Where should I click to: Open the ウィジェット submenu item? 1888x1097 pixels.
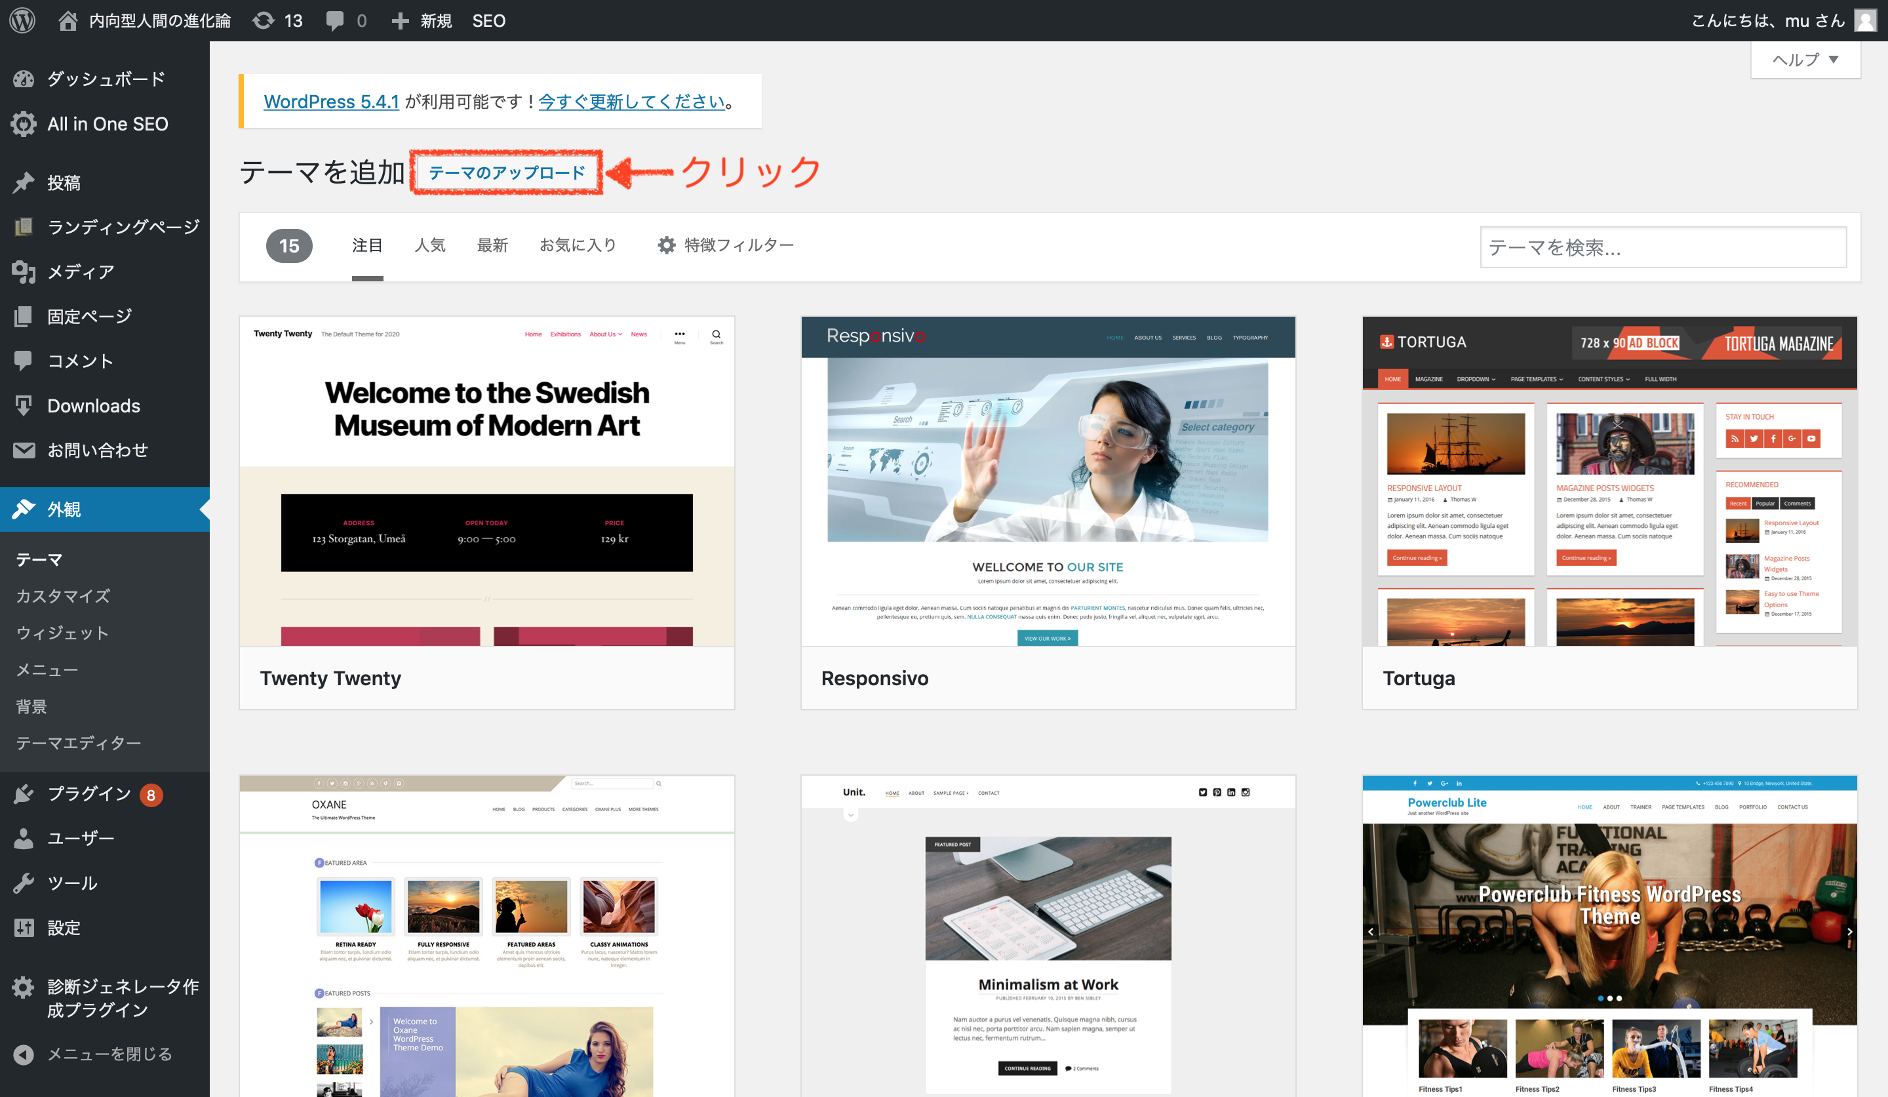[63, 632]
